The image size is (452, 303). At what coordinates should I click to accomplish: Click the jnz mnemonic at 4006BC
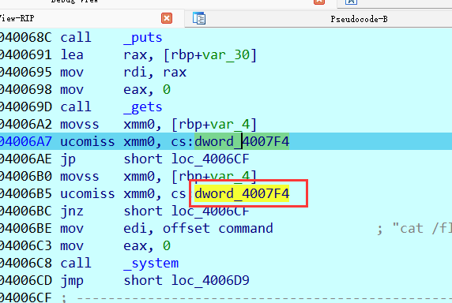72,211
